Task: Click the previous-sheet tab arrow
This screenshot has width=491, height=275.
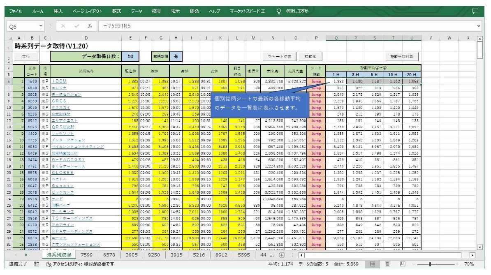Action: tap(16, 255)
